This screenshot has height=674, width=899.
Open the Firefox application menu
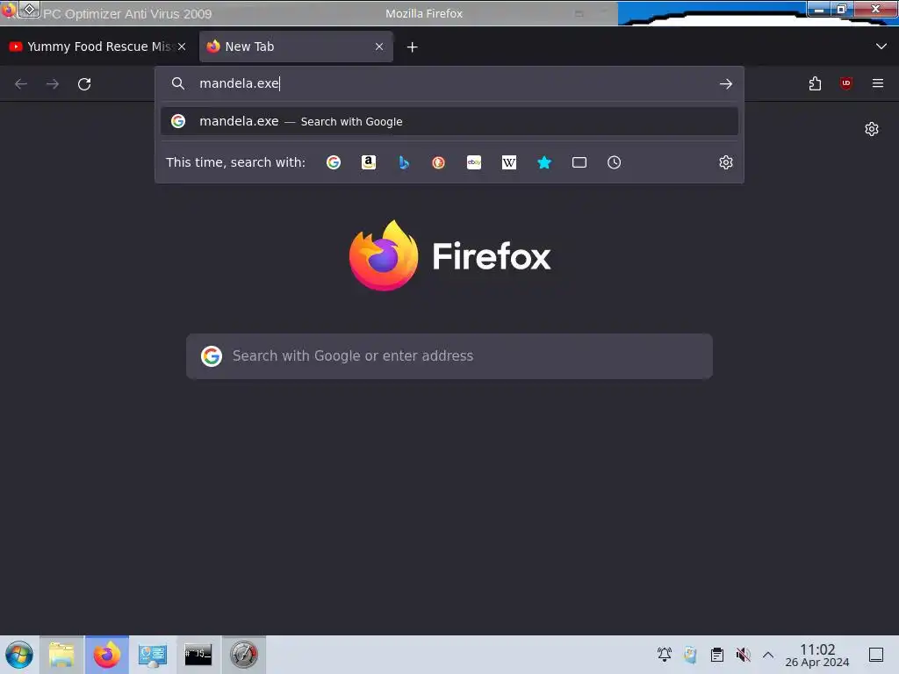tap(878, 83)
